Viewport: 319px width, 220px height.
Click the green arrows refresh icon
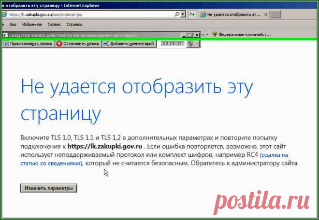pos(192,14)
